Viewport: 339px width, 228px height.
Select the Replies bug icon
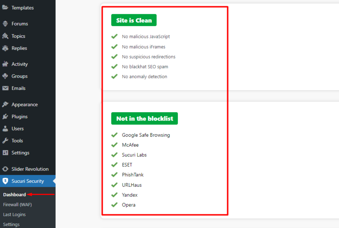click(x=5, y=48)
